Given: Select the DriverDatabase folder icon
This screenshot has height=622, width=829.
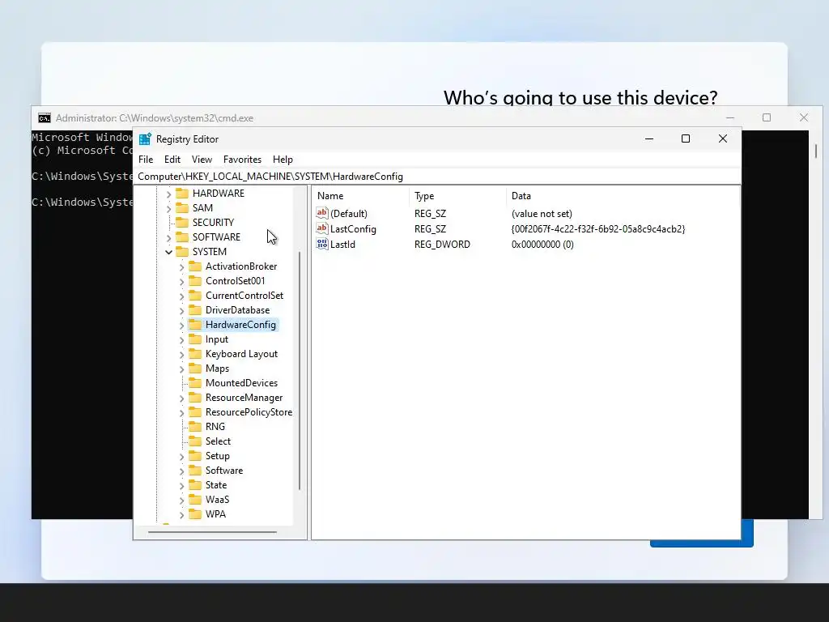Looking at the screenshot, I should (x=195, y=310).
